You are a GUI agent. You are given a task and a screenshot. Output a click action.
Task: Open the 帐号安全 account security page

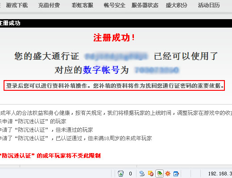pos(114,5)
